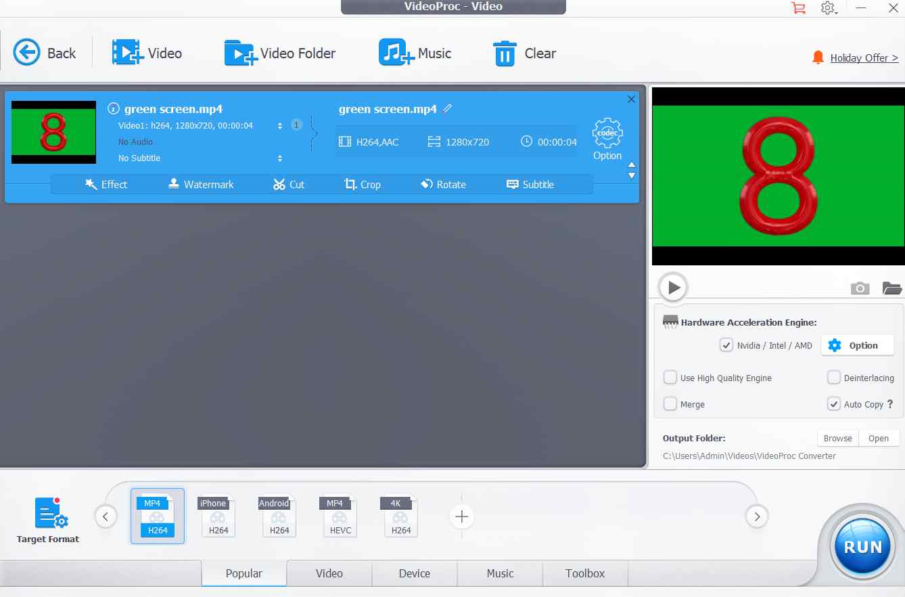Click the video preview area

(x=778, y=176)
